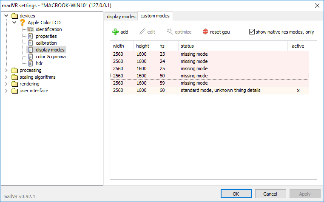Select the custom modes tab
Viewport: 324px width, 202px height.
coord(155,16)
